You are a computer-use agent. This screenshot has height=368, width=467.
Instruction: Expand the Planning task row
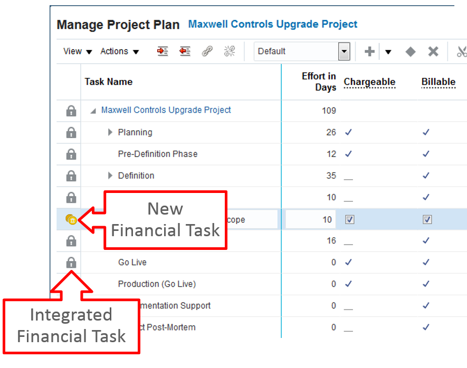coord(110,132)
